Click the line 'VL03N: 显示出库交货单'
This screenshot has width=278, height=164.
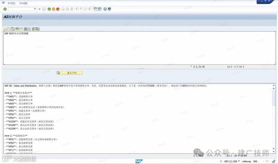click(29, 129)
